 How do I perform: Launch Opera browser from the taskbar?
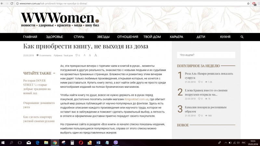pyautogui.click(x=81, y=142)
